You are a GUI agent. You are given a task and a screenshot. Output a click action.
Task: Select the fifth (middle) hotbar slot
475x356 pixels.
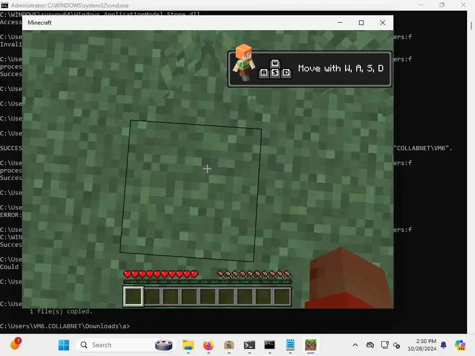208,296
